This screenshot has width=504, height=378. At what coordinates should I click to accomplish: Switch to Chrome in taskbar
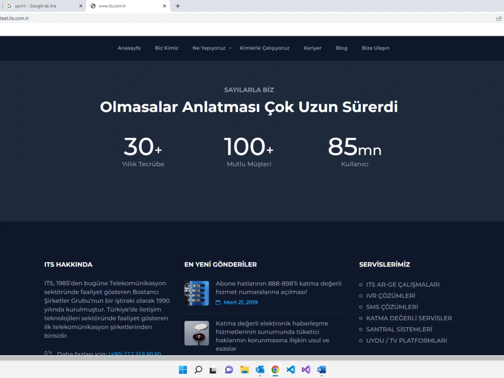(x=275, y=369)
